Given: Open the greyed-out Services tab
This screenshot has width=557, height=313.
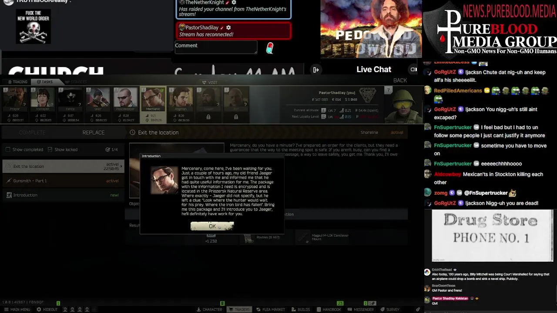Looking at the screenshot, I should click(x=76, y=82).
